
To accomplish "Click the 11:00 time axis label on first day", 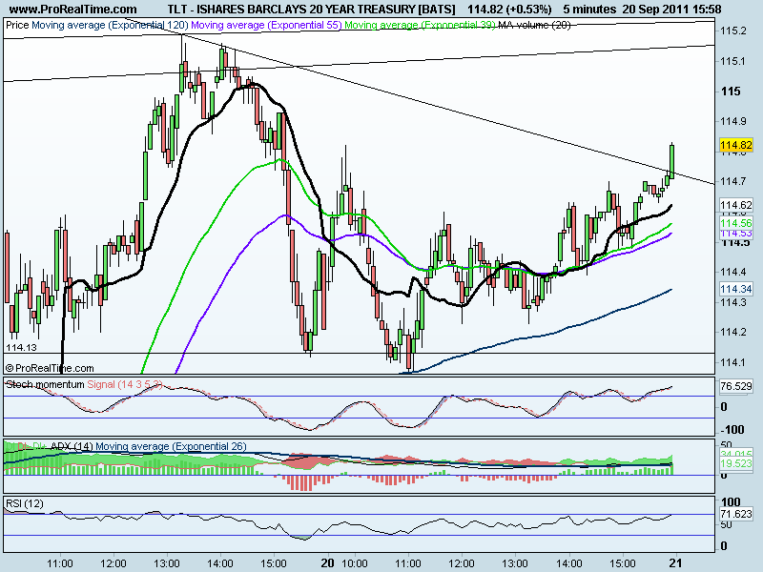I will [x=60, y=563].
